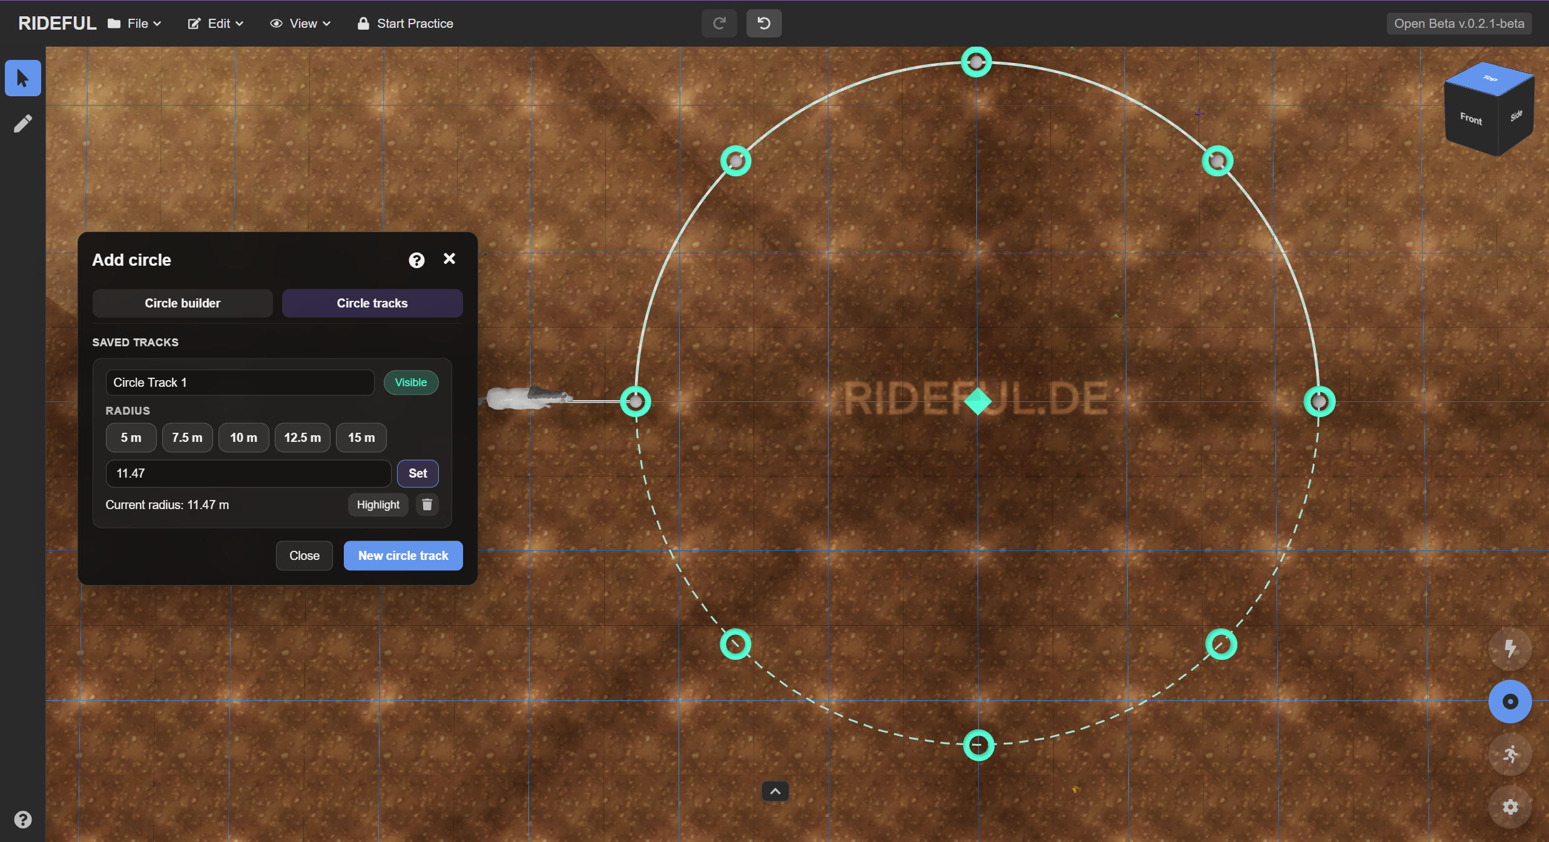Enable Highlight for the current radius
Image resolution: width=1549 pixels, height=842 pixels.
point(378,504)
